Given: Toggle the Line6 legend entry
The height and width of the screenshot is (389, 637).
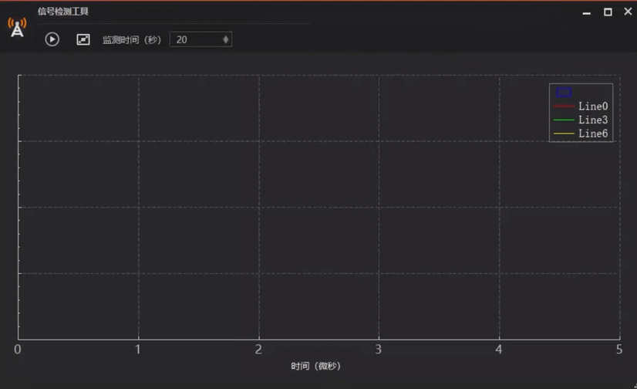Looking at the screenshot, I should (x=581, y=134).
